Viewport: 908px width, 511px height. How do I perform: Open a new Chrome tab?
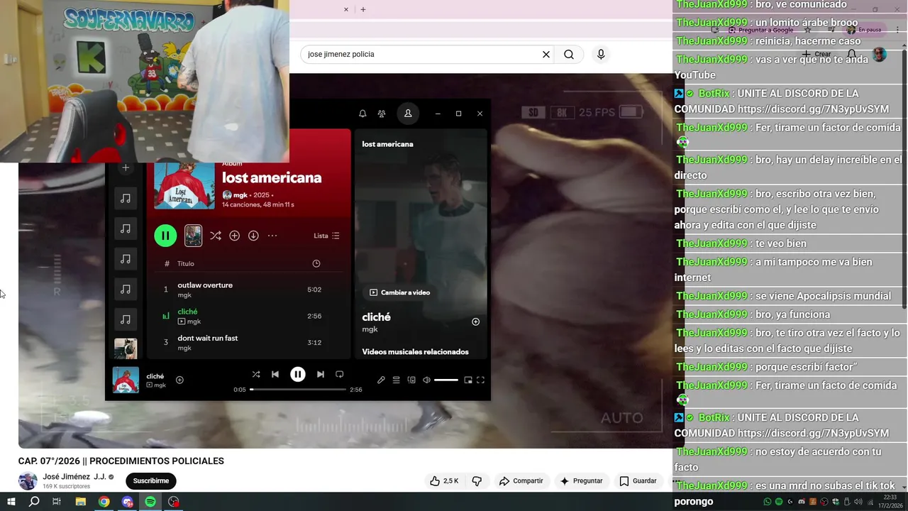tap(363, 9)
